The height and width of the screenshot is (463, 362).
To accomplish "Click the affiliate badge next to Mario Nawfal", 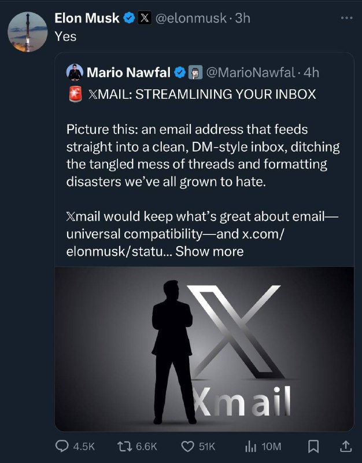I will pyautogui.click(x=195, y=73).
